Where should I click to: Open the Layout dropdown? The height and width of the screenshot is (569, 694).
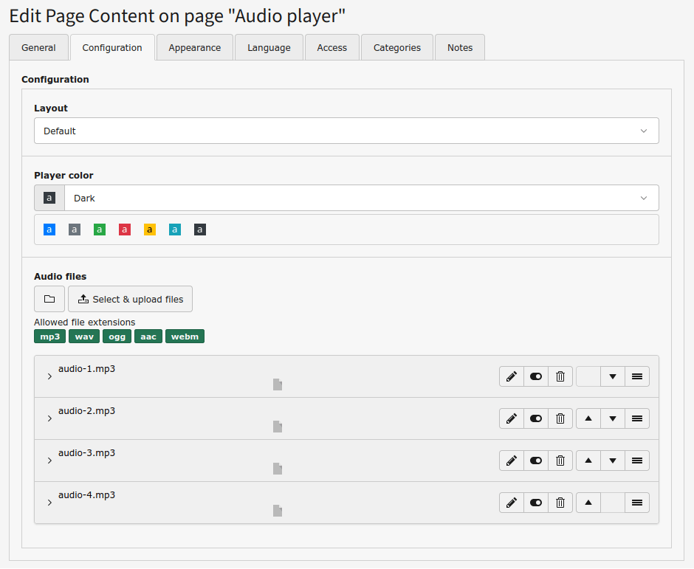click(346, 131)
